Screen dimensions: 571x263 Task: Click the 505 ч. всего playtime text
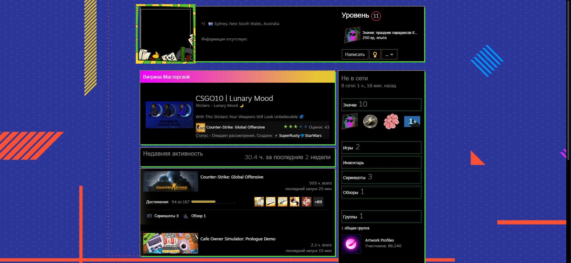(x=321, y=183)
